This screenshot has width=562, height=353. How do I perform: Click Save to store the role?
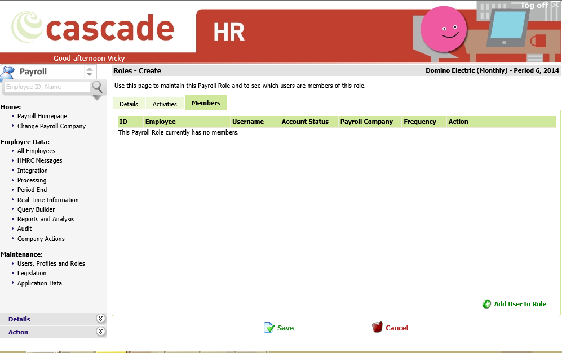(x=286, y=328)
